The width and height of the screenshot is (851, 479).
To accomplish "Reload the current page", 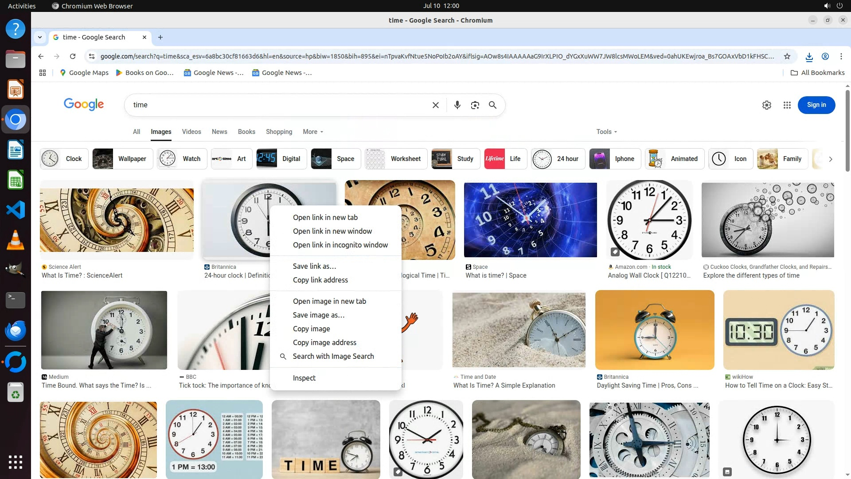I will click(x=73, y=56).
